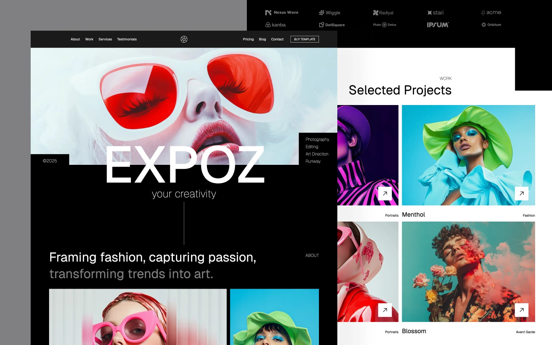The width and height of the screenshot is (552, 345).
Task: Open the purple striped portrait using its arrow icon
Action: pos(384,194)
